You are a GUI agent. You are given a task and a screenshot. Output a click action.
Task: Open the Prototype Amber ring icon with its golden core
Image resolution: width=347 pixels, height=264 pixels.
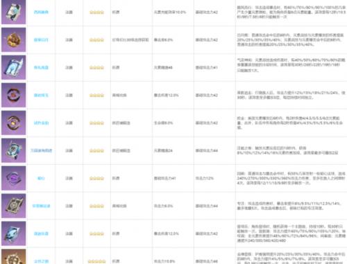coord(13,123)
